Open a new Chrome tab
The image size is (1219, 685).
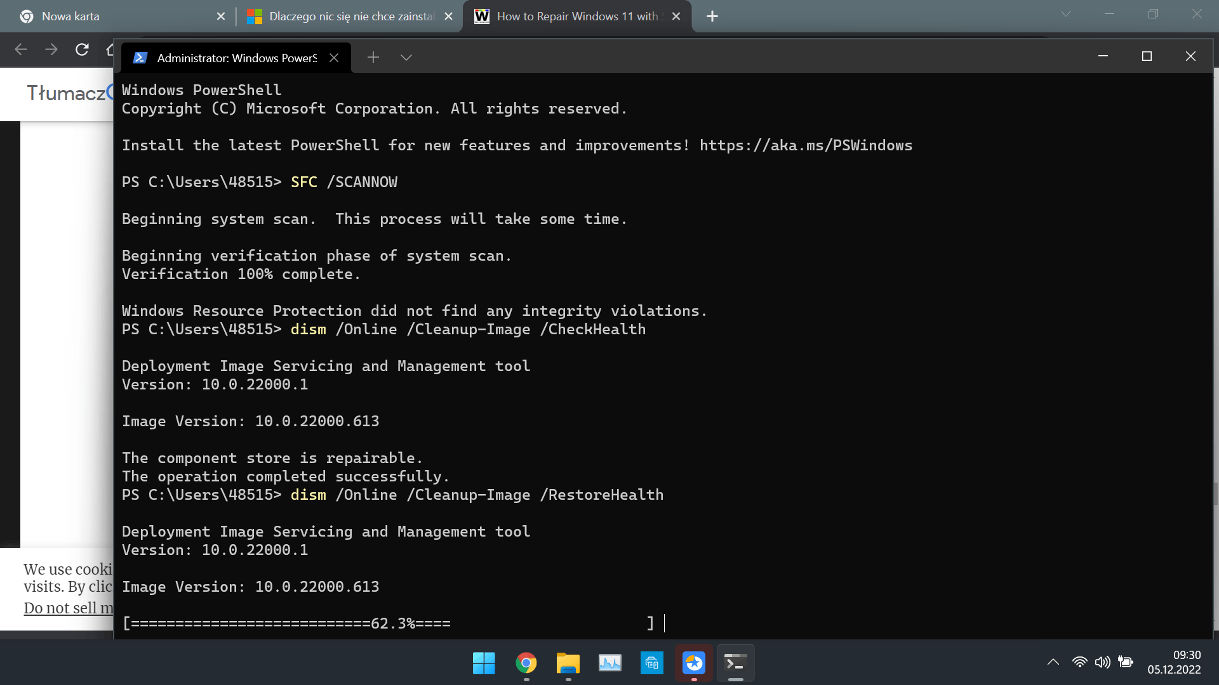tap(712, 16)
